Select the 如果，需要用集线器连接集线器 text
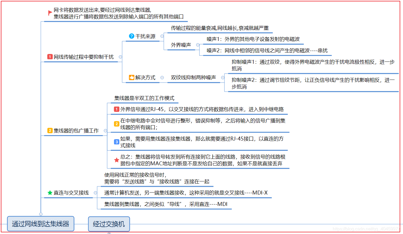 pyautogui.click(x=202, y=142)
